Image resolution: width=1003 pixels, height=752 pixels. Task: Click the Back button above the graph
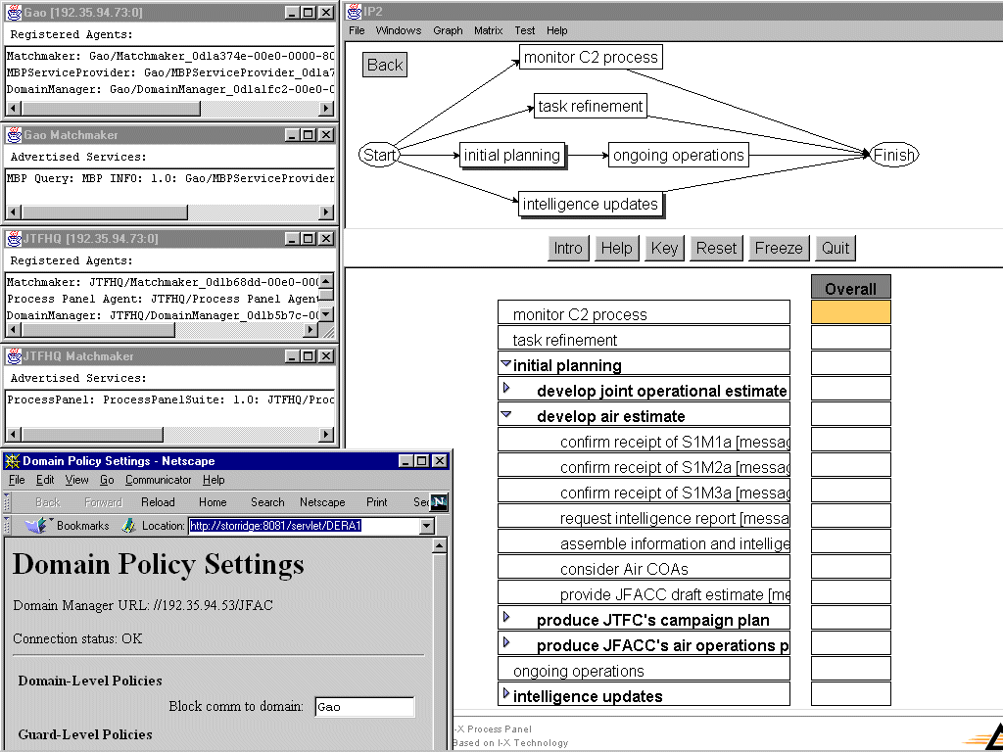(384, 65)
